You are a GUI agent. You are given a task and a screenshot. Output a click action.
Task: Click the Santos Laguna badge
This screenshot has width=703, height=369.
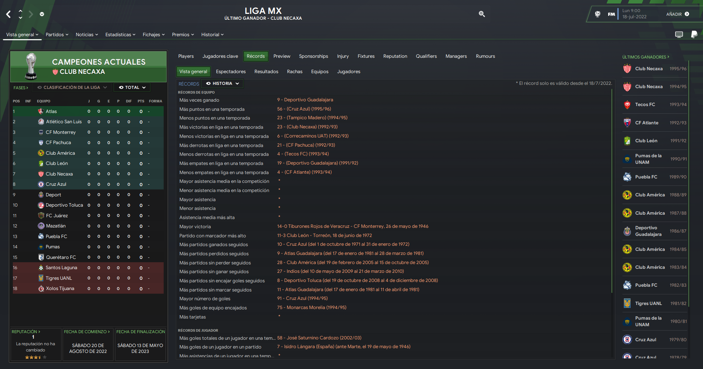41,268
